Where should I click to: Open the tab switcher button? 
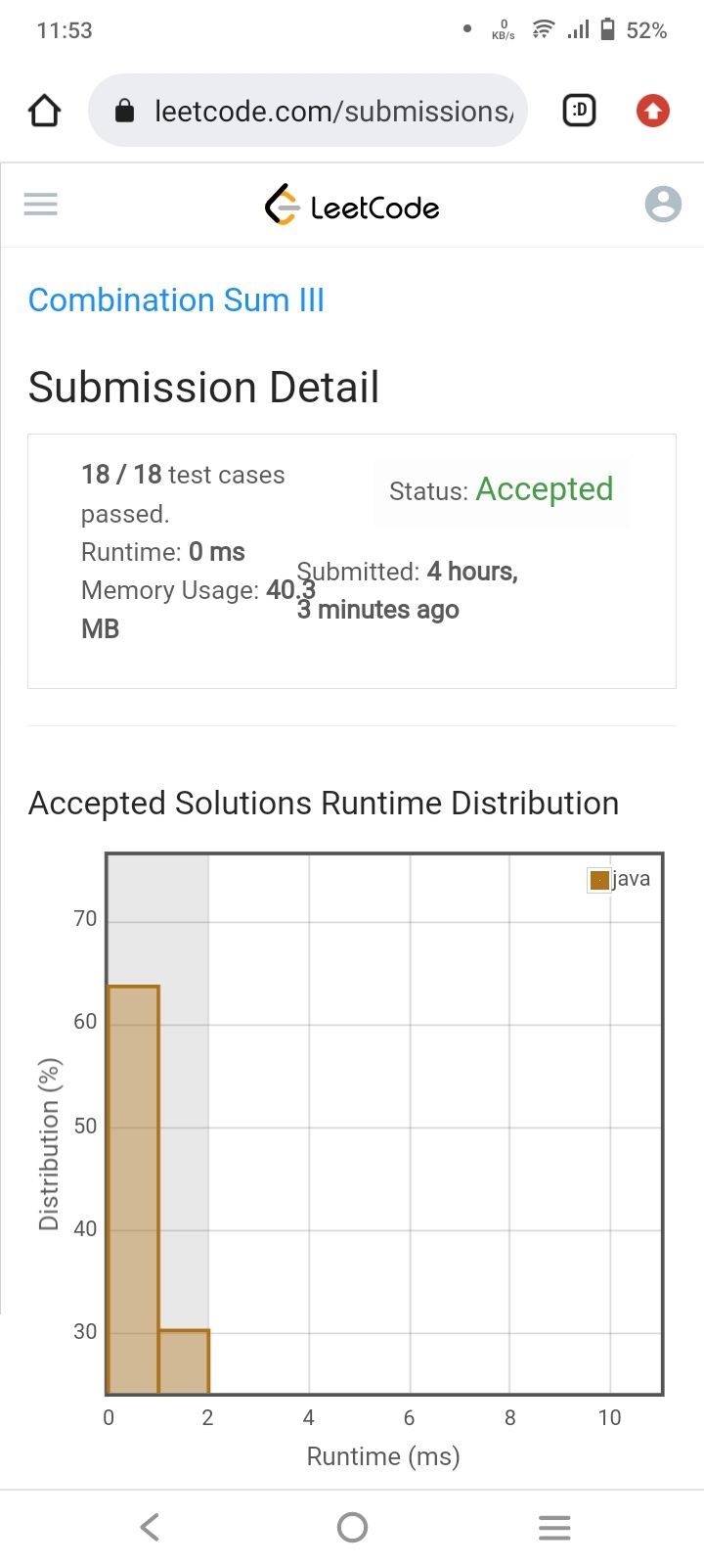tap(579, 111)
